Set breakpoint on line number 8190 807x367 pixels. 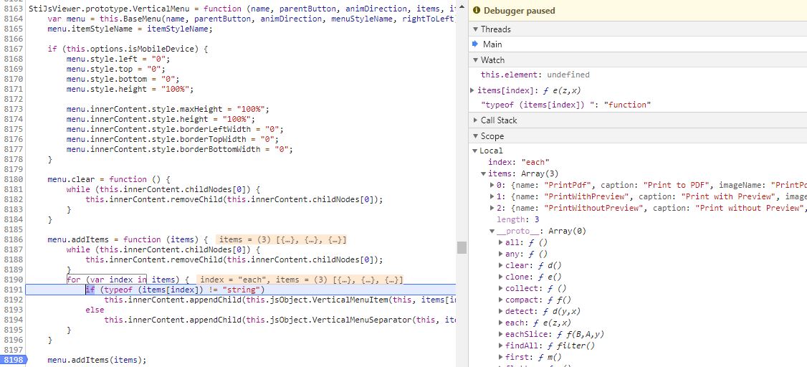point(13,280)
